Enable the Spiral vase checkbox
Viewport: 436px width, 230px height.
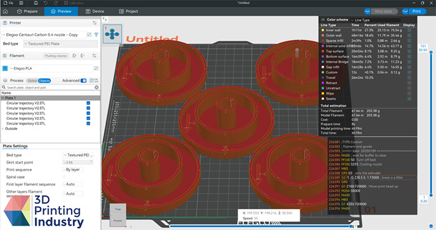[64, 177]
